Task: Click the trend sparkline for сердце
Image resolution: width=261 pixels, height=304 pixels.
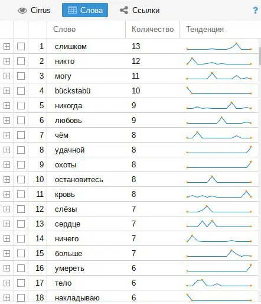Action: pos(219,224)
